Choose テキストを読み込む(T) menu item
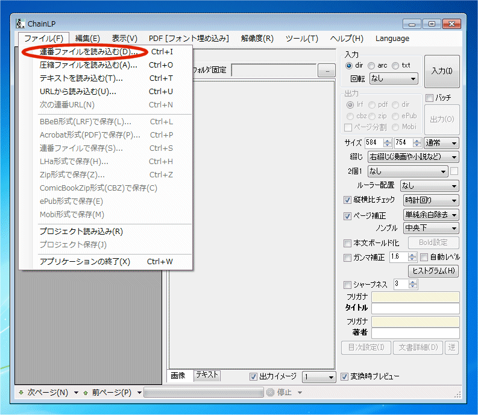 pos(105,78)
